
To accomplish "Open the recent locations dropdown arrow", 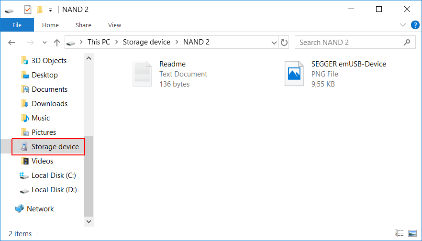I will pos(45,43).
